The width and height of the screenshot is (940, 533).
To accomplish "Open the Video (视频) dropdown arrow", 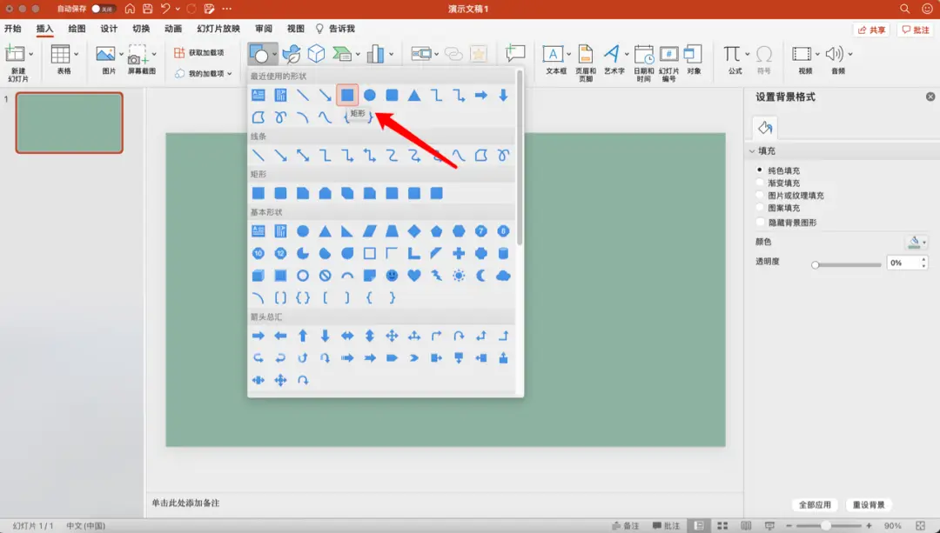I will (x=817, y=54).
